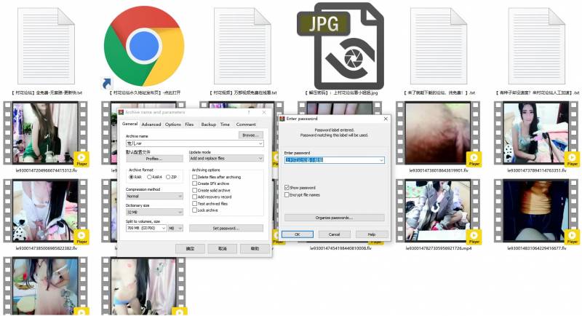Select the ZIP archive format radio button

(x=167, y=177)
